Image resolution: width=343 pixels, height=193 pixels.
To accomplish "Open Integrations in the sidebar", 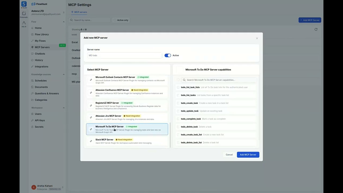I will click(42, 66).
